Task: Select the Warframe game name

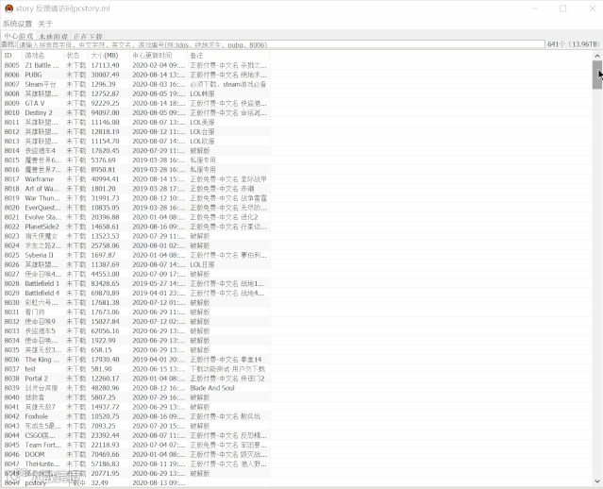Action: 40,179
